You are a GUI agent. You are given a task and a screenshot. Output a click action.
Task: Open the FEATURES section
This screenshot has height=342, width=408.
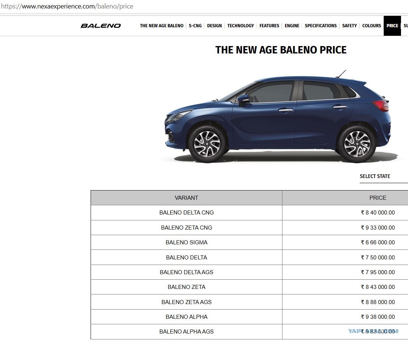click(269, 26)
